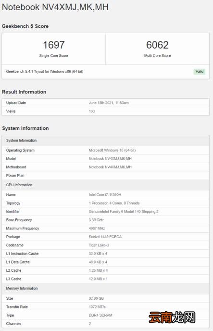Click the Valid badge
The height and width of the screenshot is (331, 213).
click(x=199, y=72)
